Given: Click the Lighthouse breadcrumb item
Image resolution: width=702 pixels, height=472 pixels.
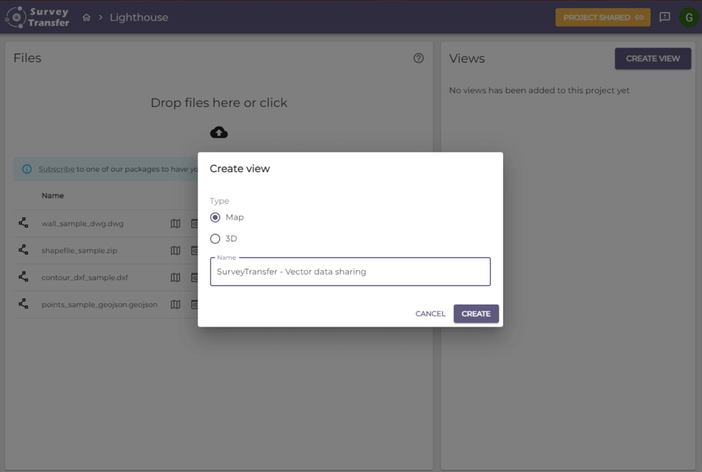Looking at the screenshot, I should (x=138, y=18).
